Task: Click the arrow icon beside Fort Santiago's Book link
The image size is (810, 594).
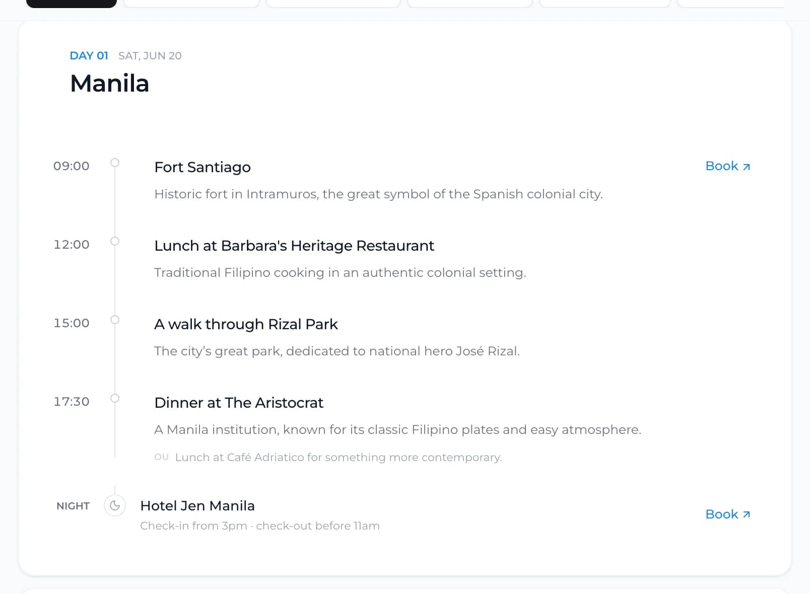Action: pyautogui.click(x=747, y=167)
